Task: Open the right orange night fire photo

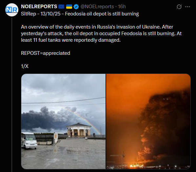Action: click(x=148, y=121)
